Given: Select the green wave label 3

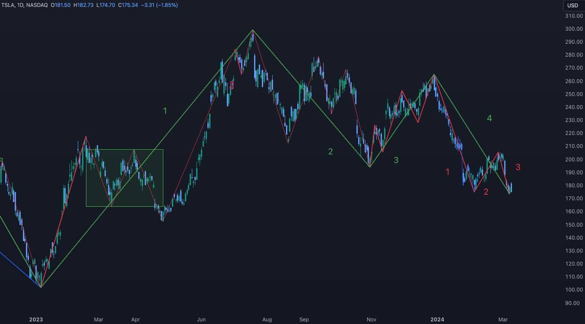Looking at the screenshot, I should click(396, 160).
